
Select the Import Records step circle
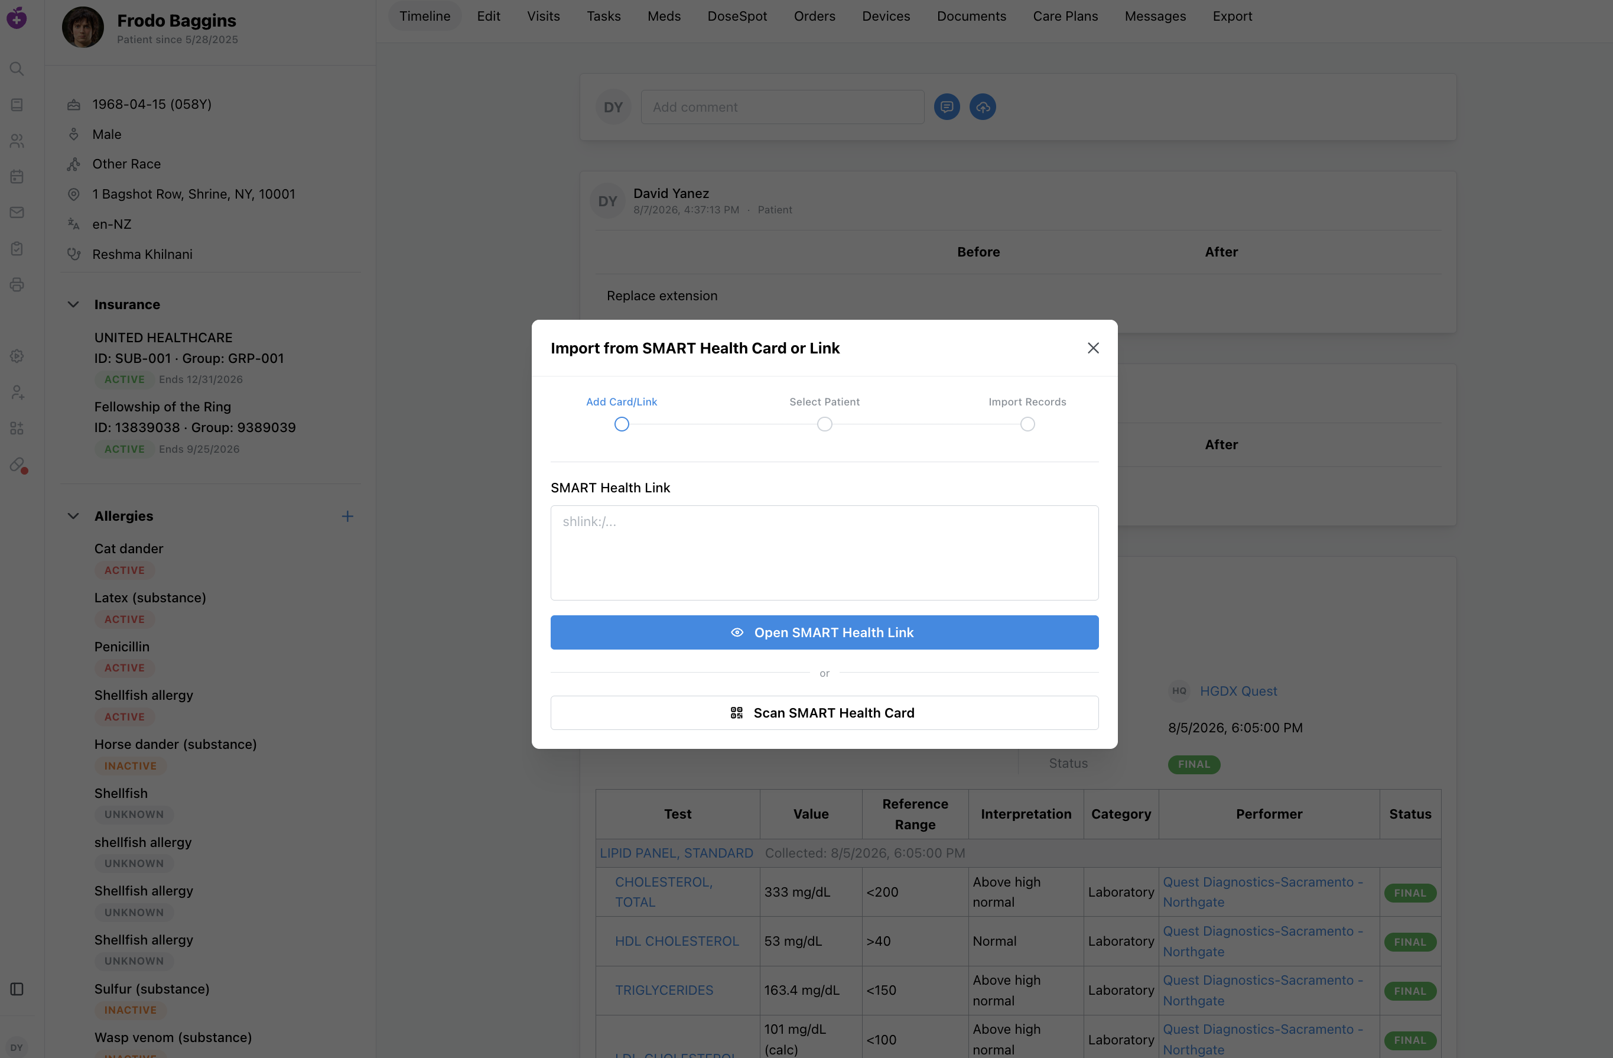click(x=1027, y=424)
